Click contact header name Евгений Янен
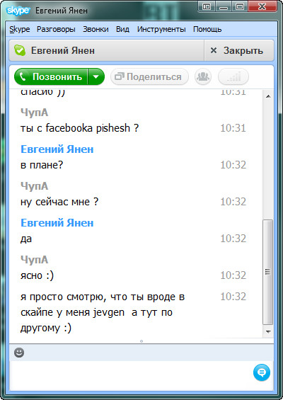The width and height of the screenshot is (283, 400). (x=63, y=50)
